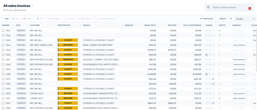
Task: Click the View toolbar button
Action: point(16,19)
